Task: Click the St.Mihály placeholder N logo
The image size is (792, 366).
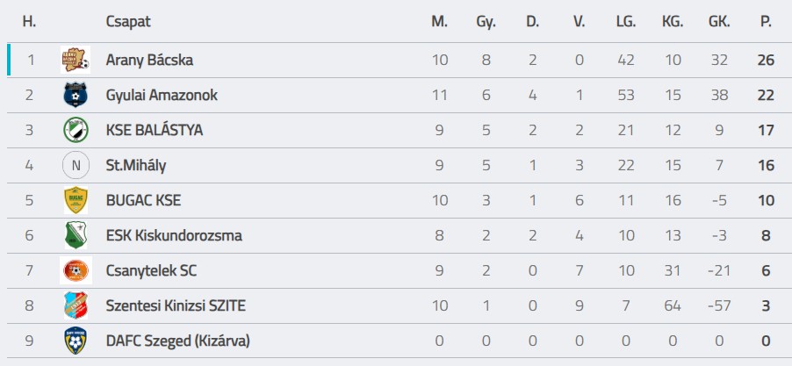Action: point(76,165)
